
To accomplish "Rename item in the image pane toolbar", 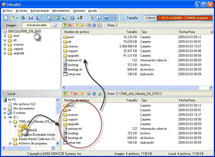I will coord(81,25).
